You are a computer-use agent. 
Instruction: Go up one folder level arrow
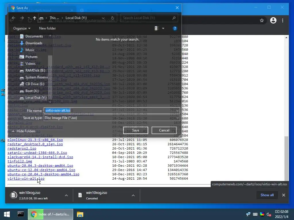(x=35, y=18)
